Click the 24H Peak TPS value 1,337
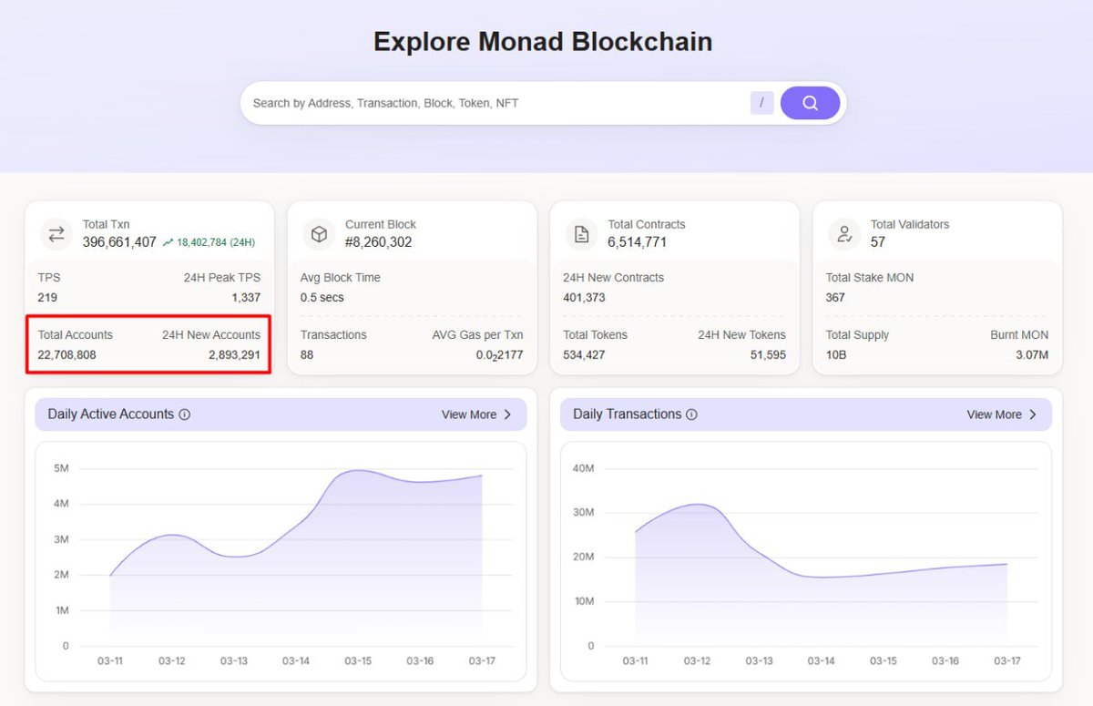 246,298
